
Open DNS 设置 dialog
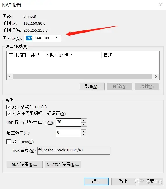24,165
